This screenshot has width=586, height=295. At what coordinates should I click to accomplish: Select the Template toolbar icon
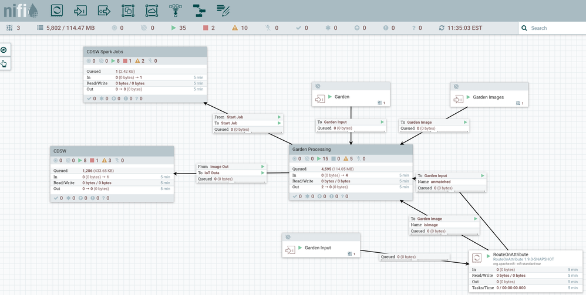pyautogui.click(x=198, y=10)
